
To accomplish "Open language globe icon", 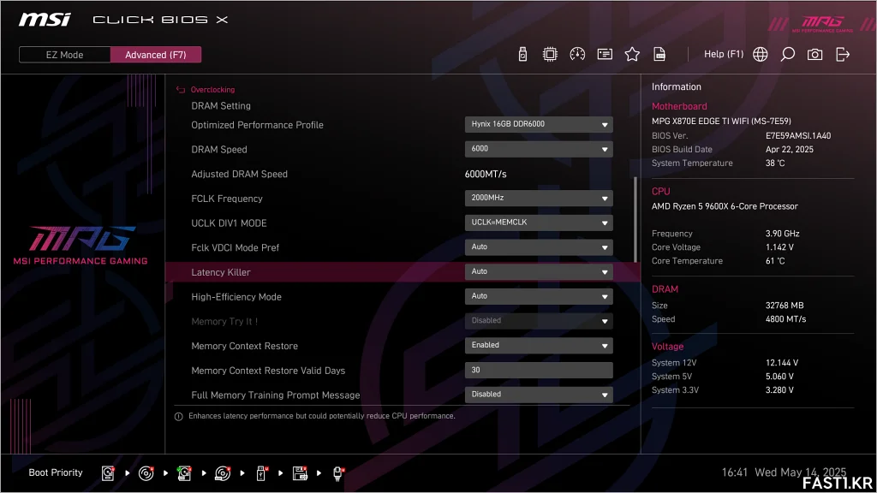I will point(761,54).
